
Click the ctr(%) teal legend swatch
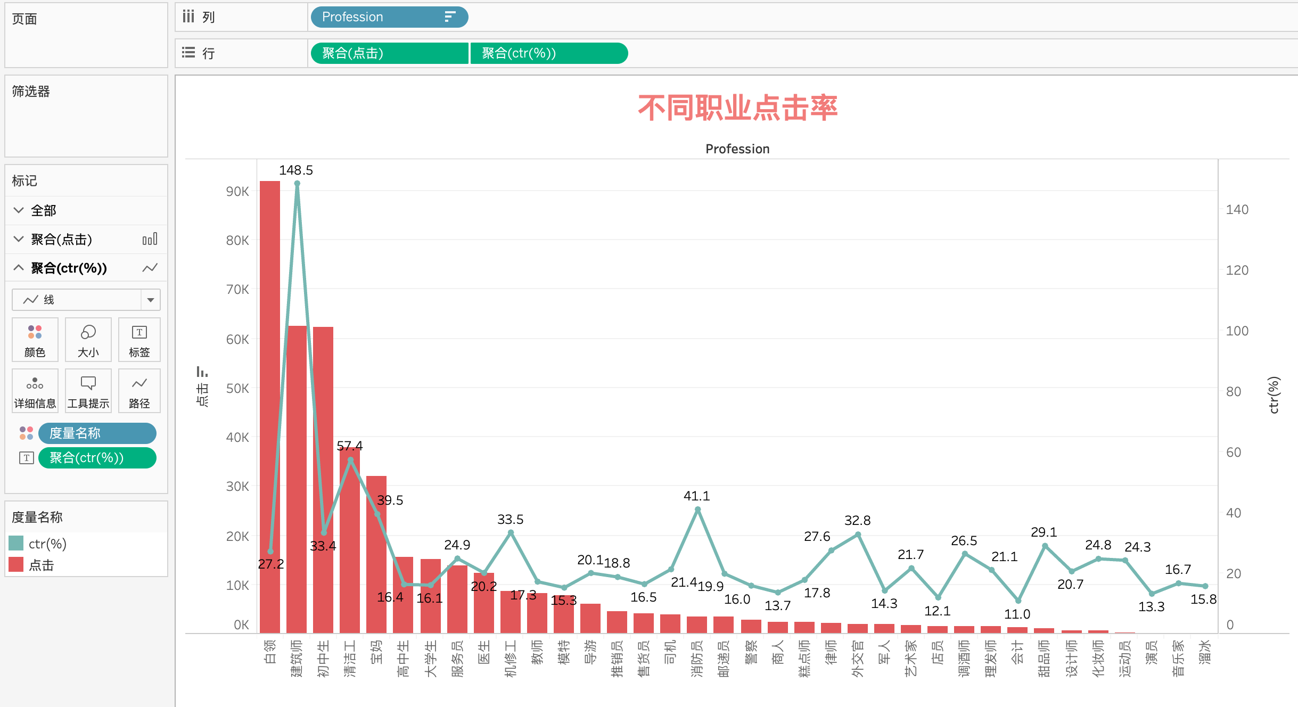point(16,544)
